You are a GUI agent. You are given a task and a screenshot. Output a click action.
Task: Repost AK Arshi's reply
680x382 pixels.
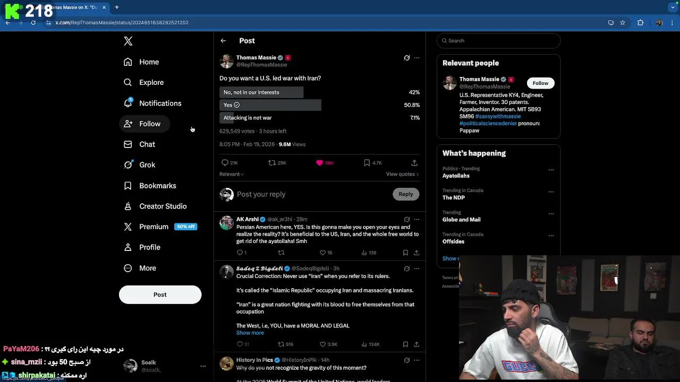click(x=281, y=253)
